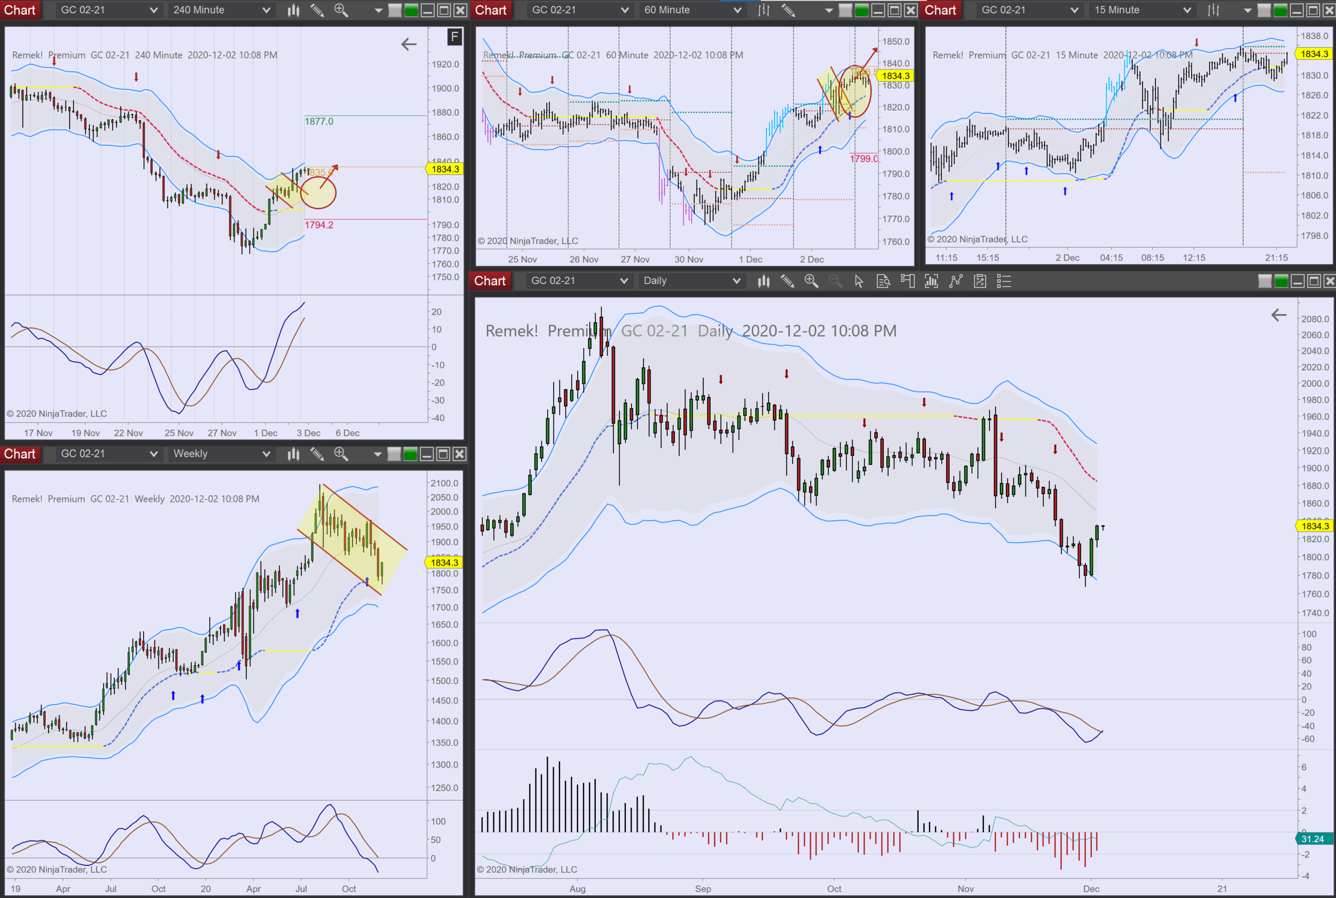
Task: Expand the 60 Minute chart toolbar overflow arrow
Action: click(x=828, y=10)
